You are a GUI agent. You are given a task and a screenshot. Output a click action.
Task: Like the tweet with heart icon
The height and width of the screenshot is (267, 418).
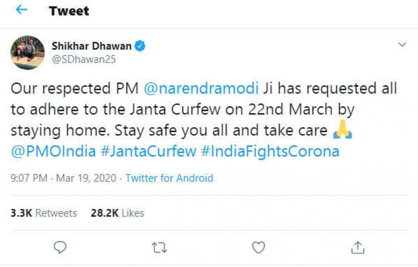pyautogui.click(x=258, y=246)
